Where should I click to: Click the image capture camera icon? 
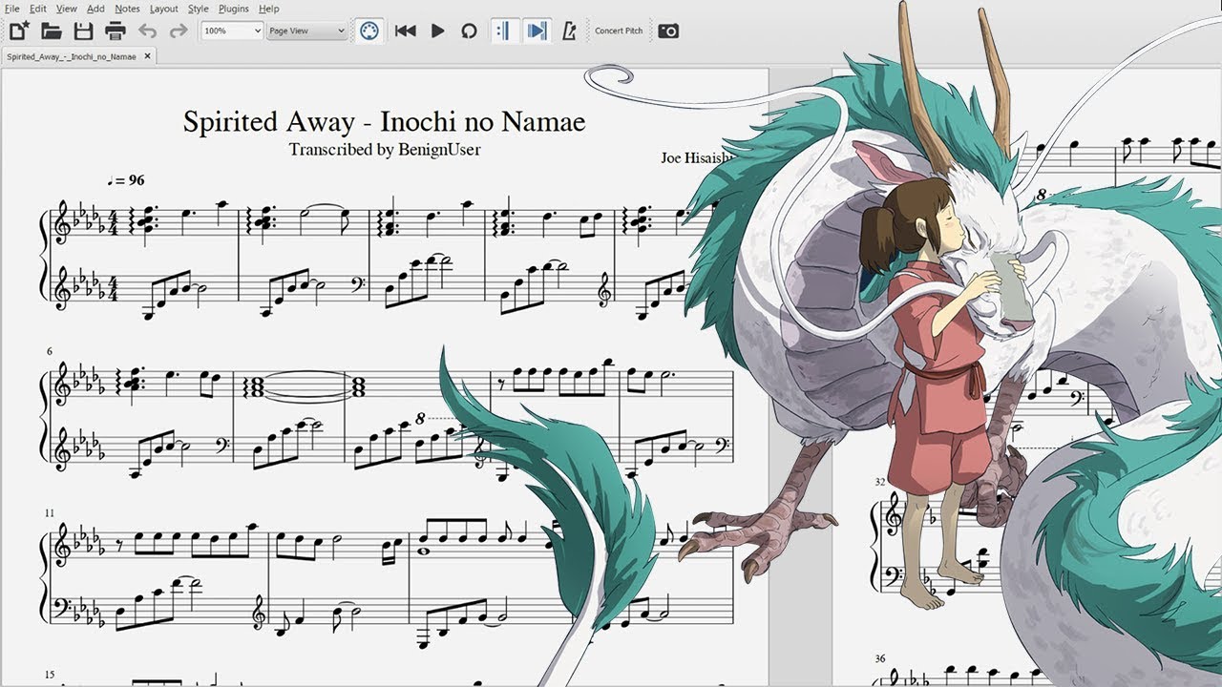pos(668,31)
